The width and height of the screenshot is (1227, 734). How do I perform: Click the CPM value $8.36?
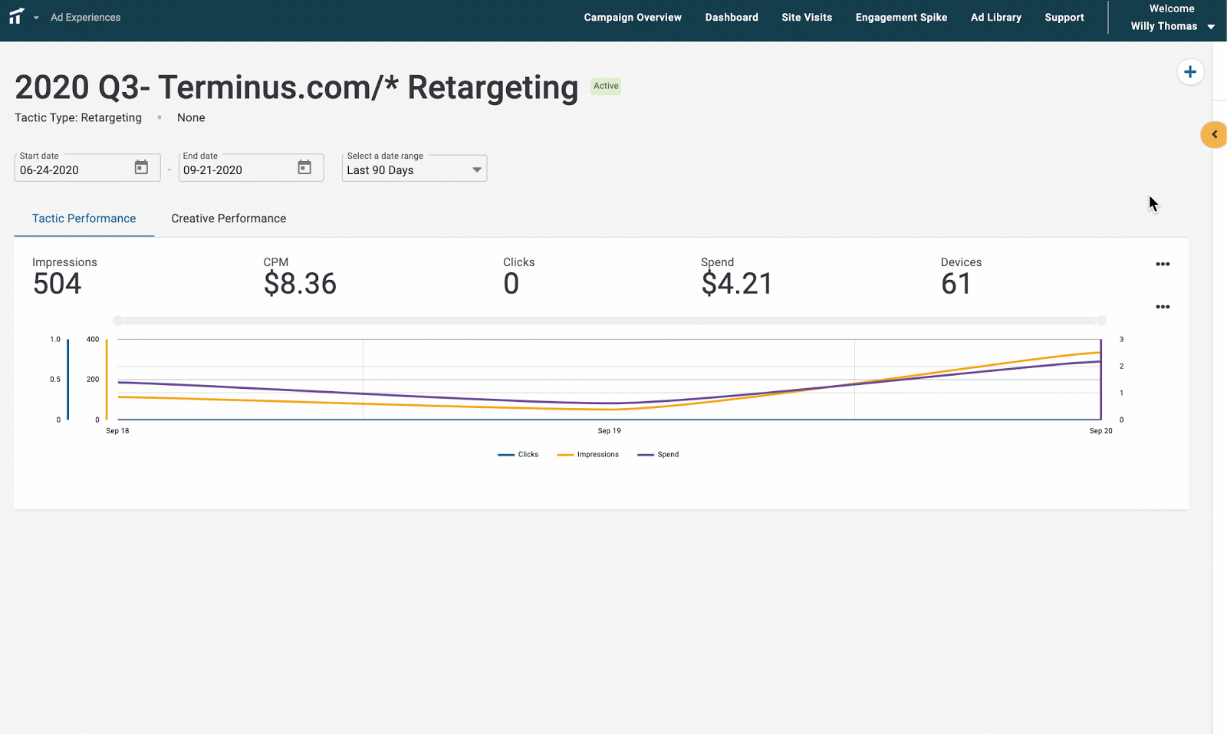coord(300,284)
